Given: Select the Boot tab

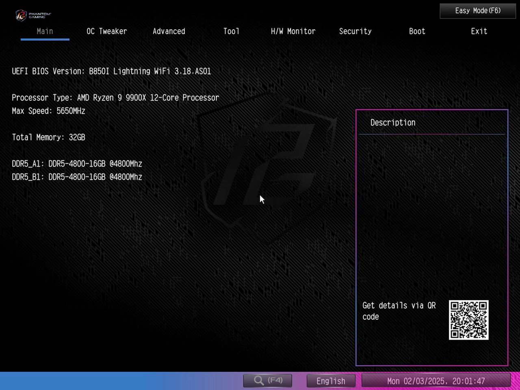Looking at the screenshot, I should click(x=417, y=31).
